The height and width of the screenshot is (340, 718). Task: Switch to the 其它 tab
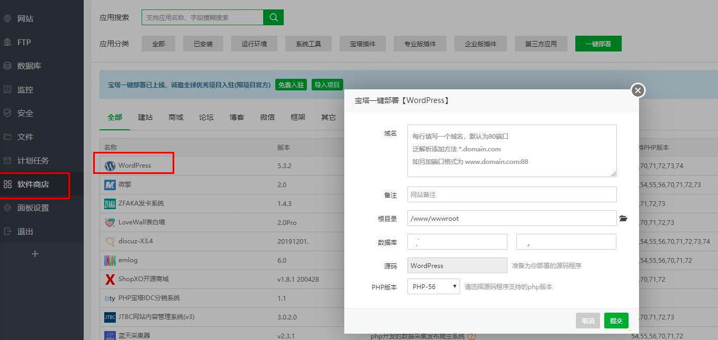328,117
